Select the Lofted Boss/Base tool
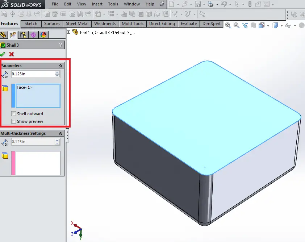305x242 pixels. (29, 14)
